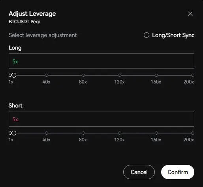Viewport: 203px width, 187px height.
Task: Set Short leverage to 120x marker
Action: click(x=120, y=133)
